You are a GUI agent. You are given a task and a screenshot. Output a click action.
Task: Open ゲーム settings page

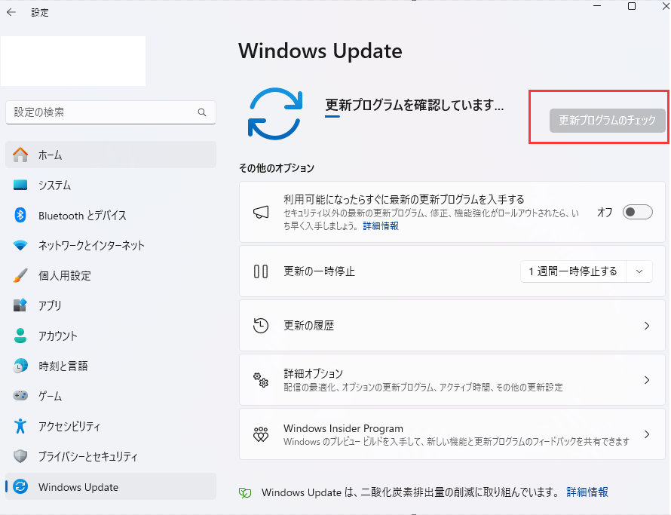111,396
